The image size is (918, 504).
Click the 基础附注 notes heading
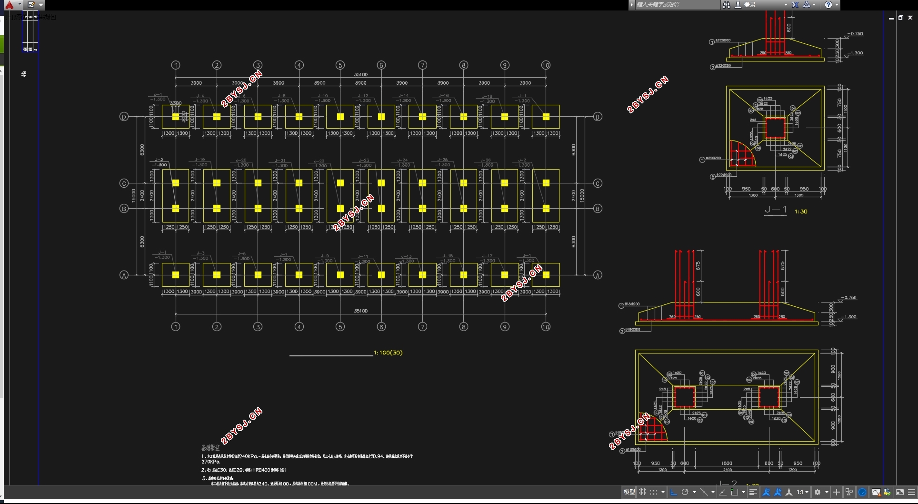coord(210,448)
